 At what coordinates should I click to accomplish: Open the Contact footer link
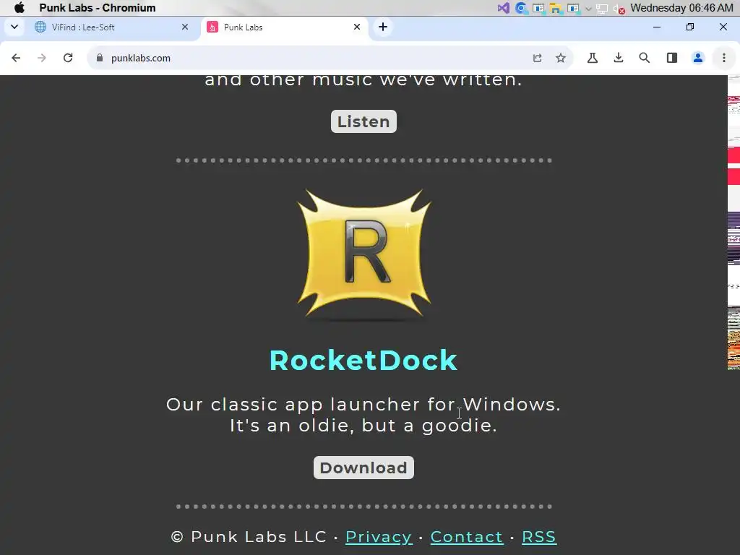point(467,537)
